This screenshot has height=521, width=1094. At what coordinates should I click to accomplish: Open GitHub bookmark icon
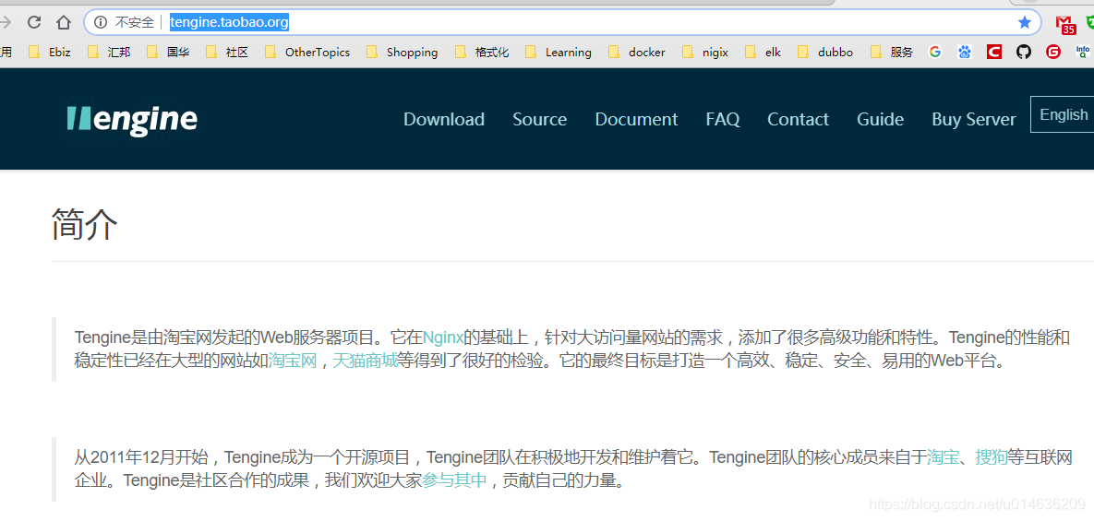(1024, 52)
